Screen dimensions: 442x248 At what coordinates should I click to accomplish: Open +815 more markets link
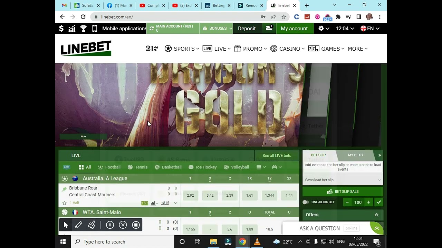pyautogui.click(x=165, y=203)
